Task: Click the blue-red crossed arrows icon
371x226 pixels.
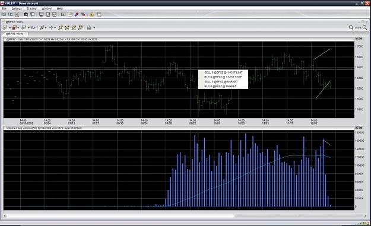Action: coord(77,14)
